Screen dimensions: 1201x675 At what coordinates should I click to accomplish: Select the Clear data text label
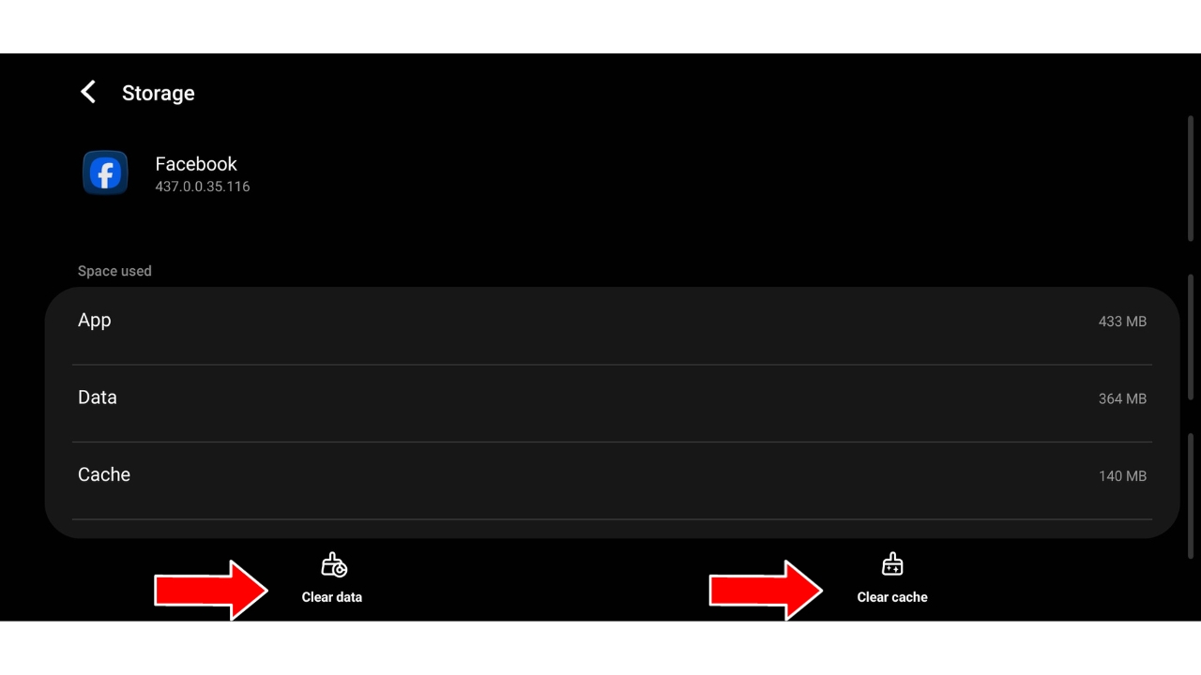[332, 597]
